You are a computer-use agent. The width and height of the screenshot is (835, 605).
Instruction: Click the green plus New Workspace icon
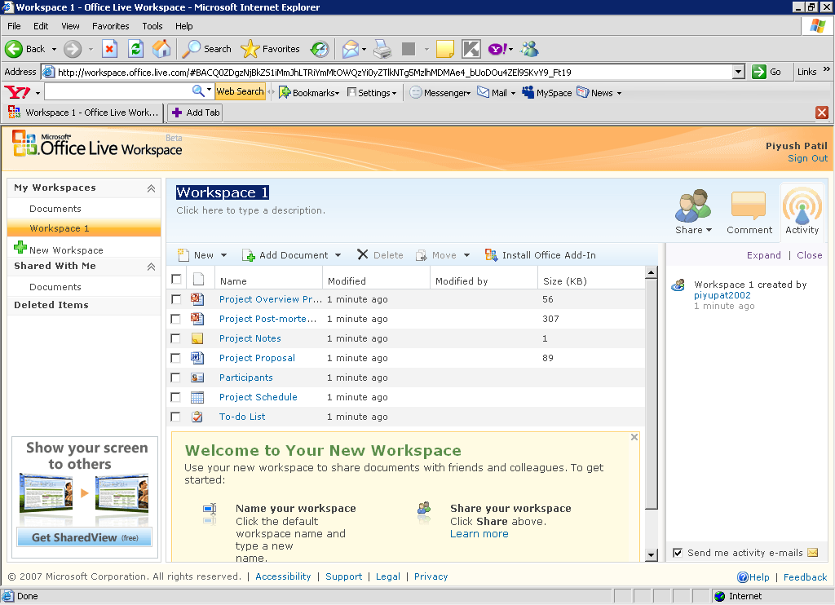click(20, 247)
